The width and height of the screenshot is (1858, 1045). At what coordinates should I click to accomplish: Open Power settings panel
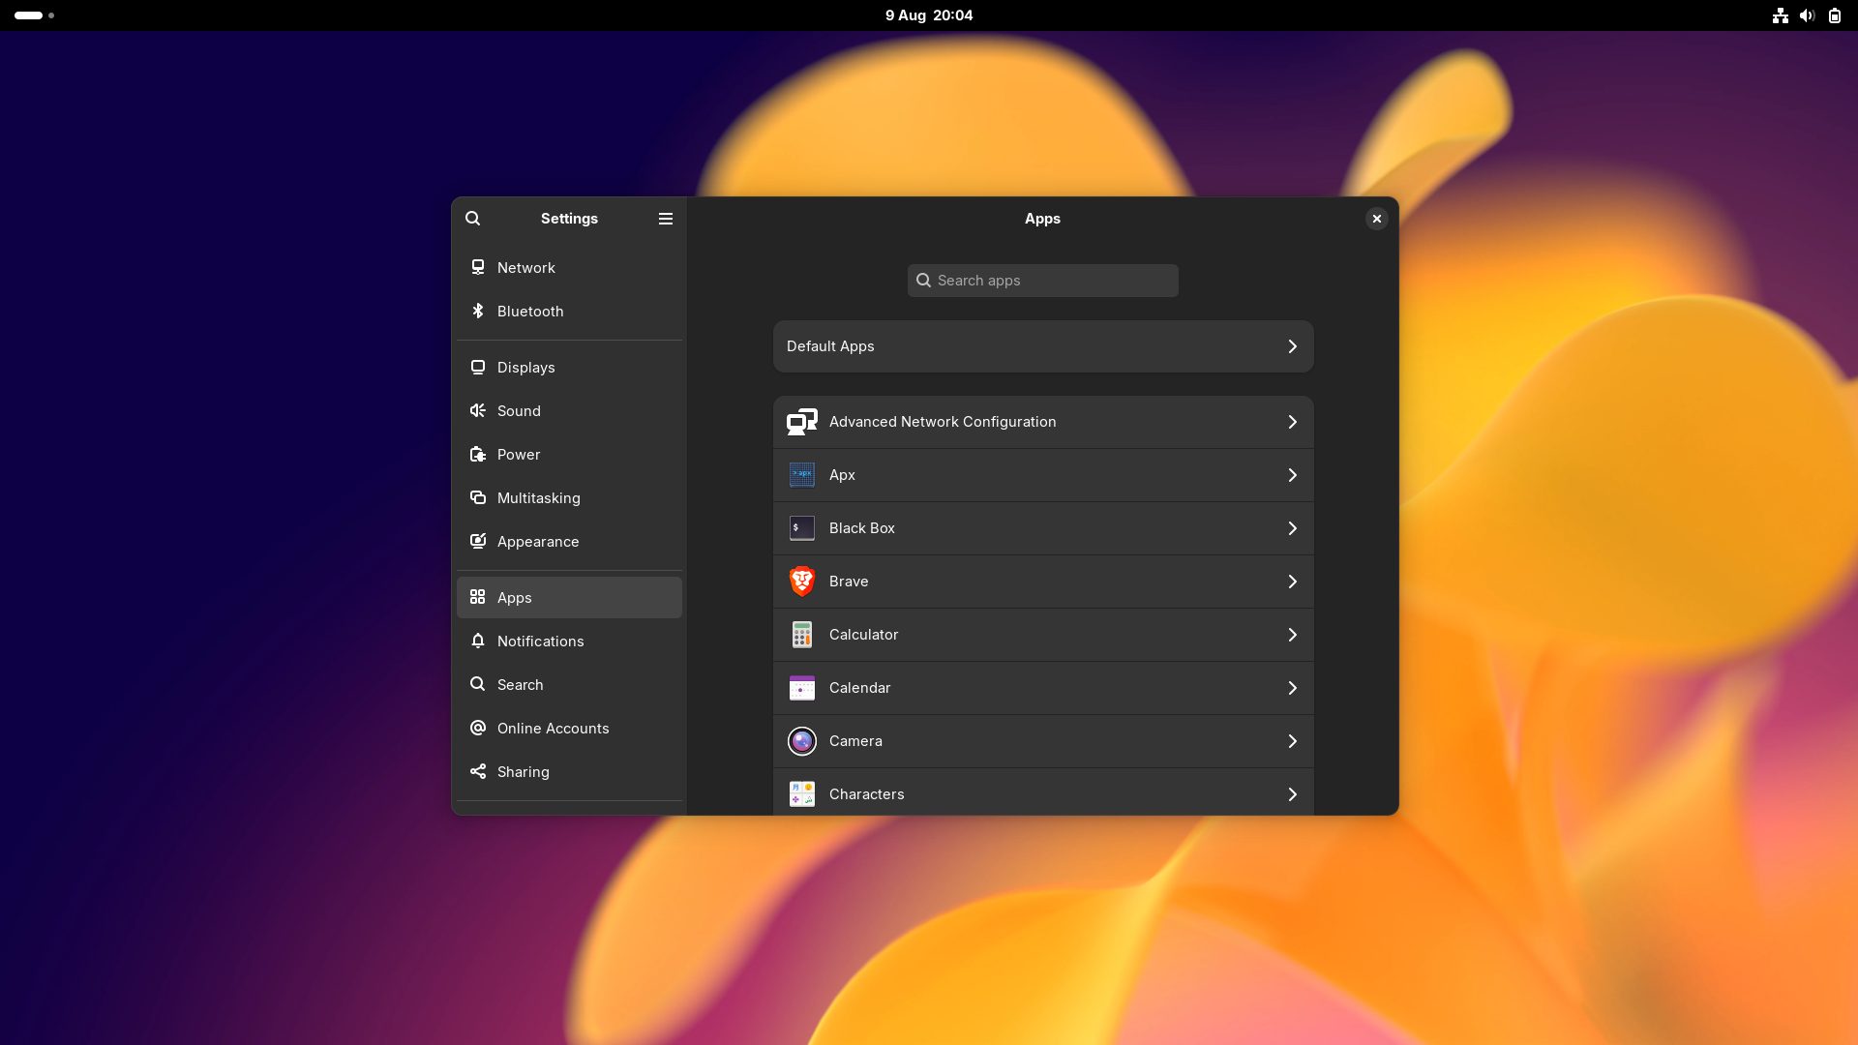click(x=569, y=455)
